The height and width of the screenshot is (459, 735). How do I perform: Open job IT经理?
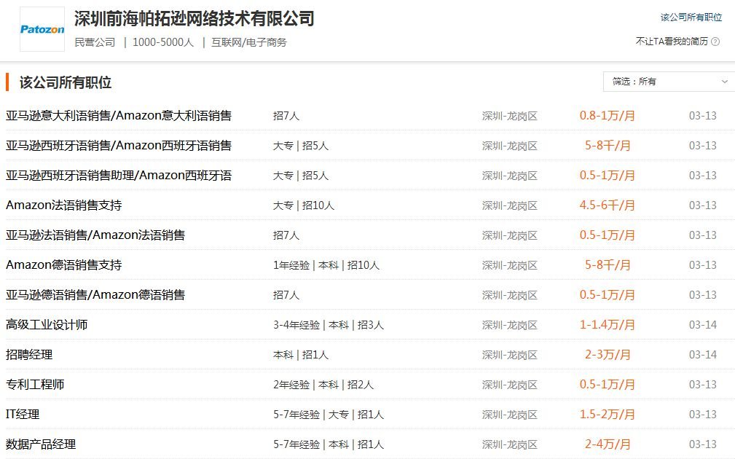23,415
